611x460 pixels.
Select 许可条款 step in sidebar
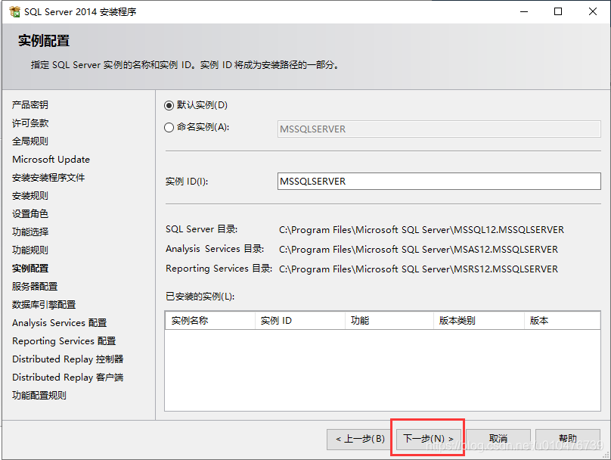(x=30, y=123)
